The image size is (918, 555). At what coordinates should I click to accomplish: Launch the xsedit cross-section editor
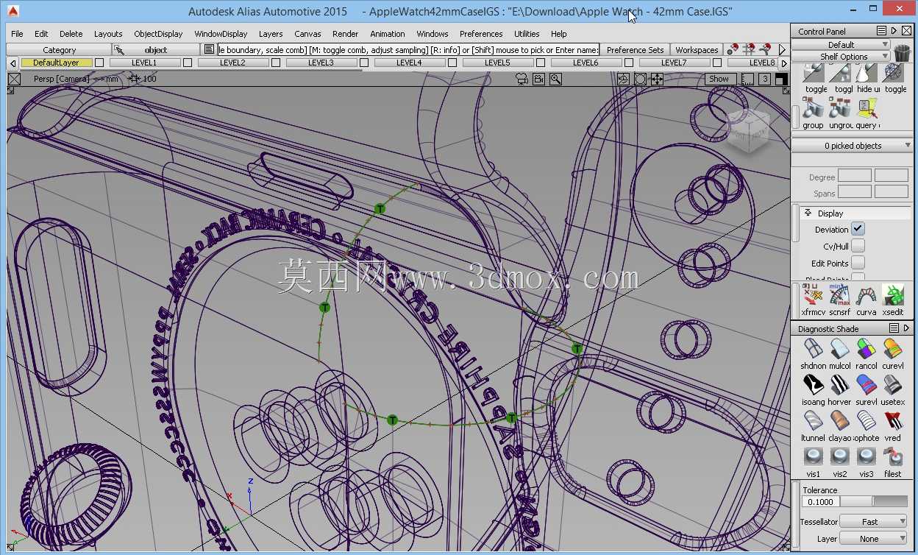(893, 295)
